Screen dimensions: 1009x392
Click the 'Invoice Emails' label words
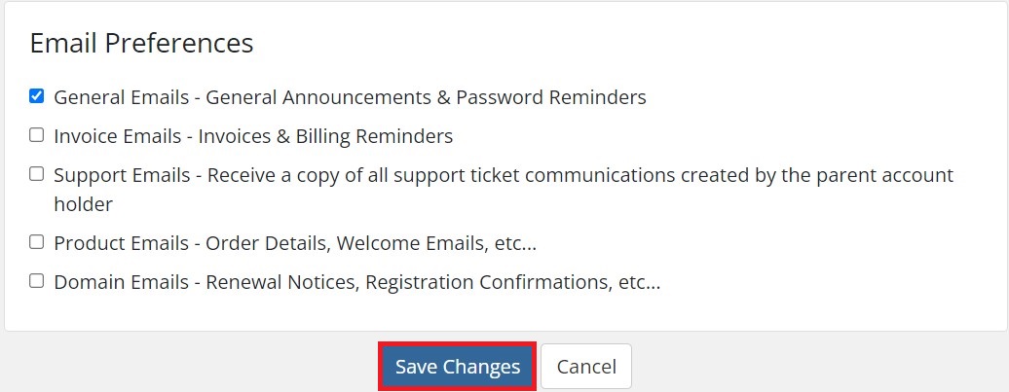[x=118, y=136]
